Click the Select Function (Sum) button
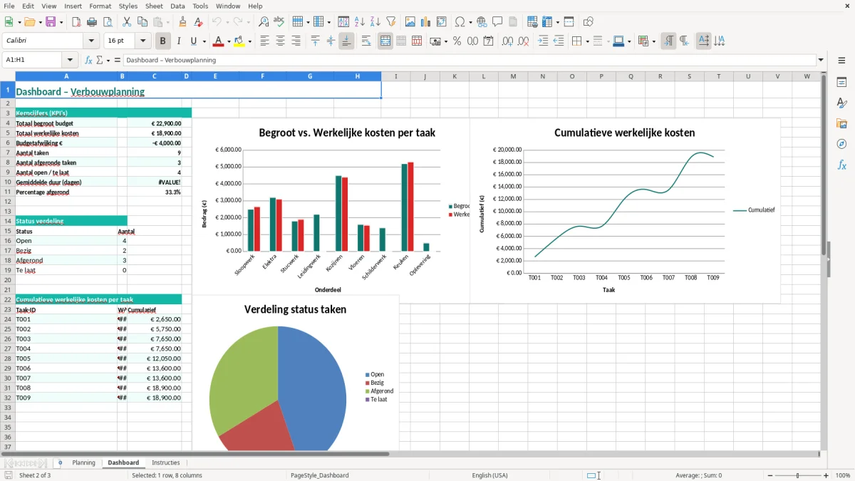Viewport: 855px width, 481px height. coord(99,60)
